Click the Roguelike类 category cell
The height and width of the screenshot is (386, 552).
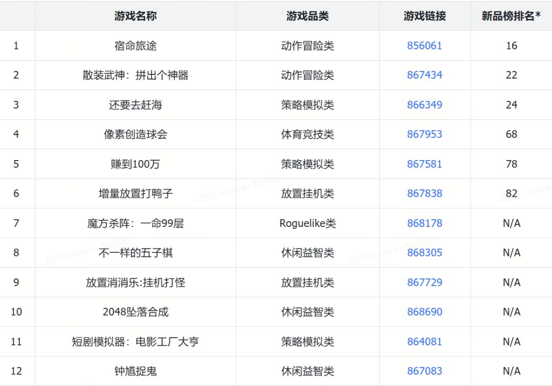pos(307,223)
